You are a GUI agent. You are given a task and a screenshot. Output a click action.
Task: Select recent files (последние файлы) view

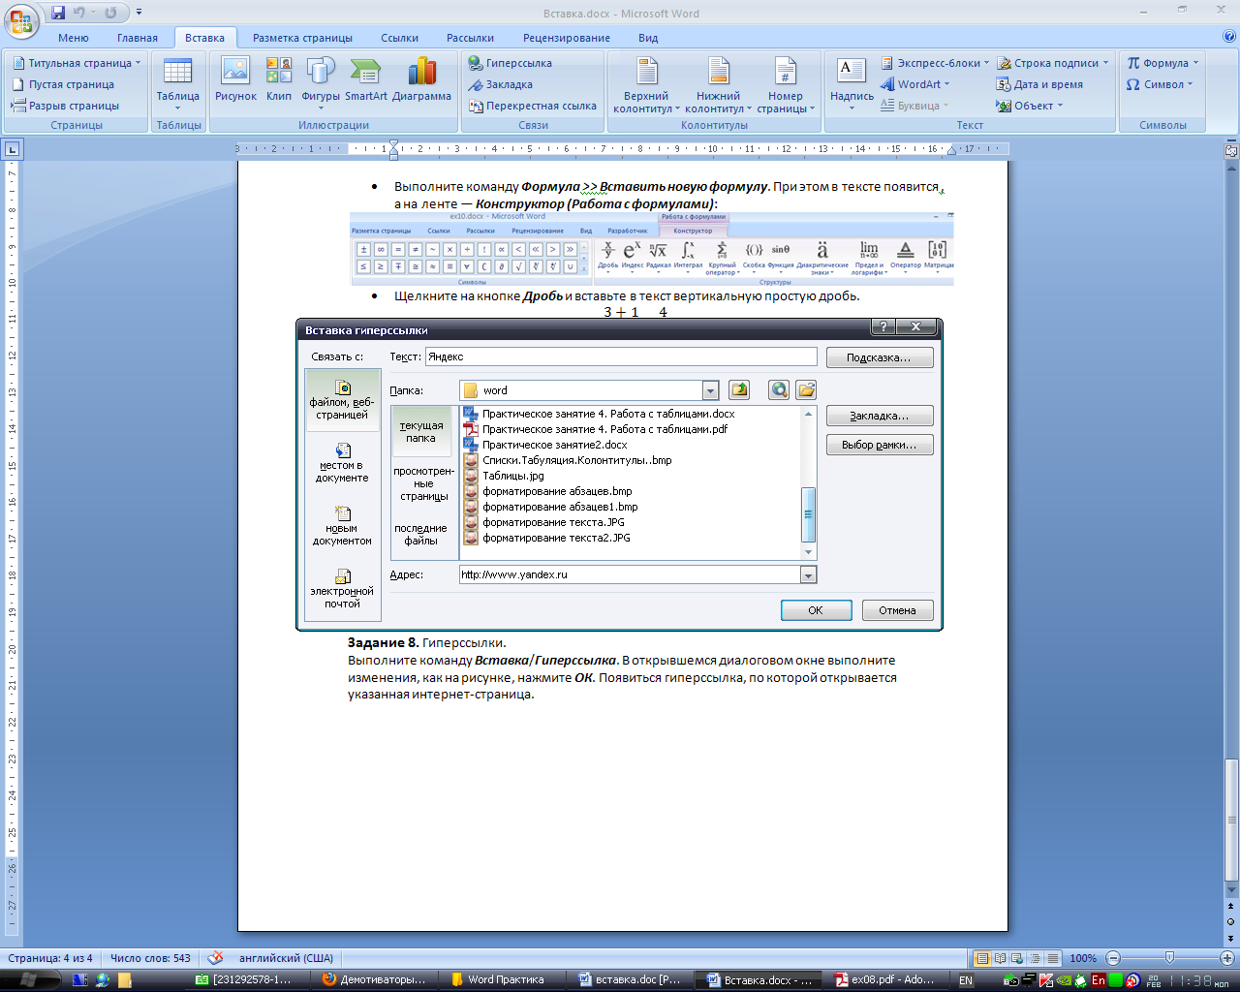point(420,534)
